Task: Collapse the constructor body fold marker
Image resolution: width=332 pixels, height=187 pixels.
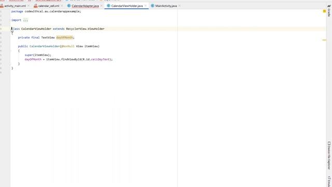Action: tap(10, 51)
